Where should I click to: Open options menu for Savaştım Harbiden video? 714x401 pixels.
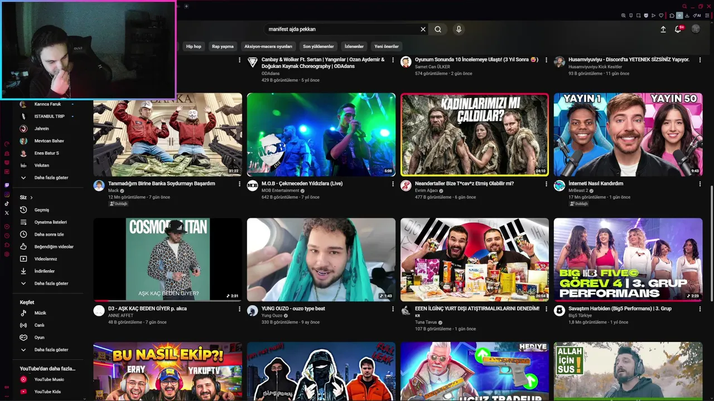pos(700,309)
